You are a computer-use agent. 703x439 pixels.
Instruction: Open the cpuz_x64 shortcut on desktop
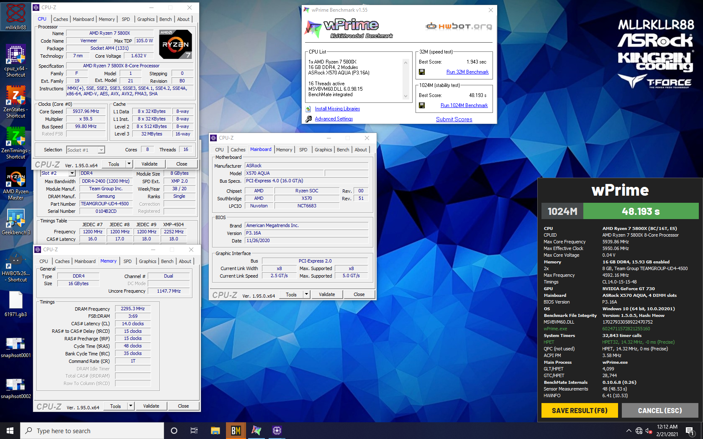15,61
